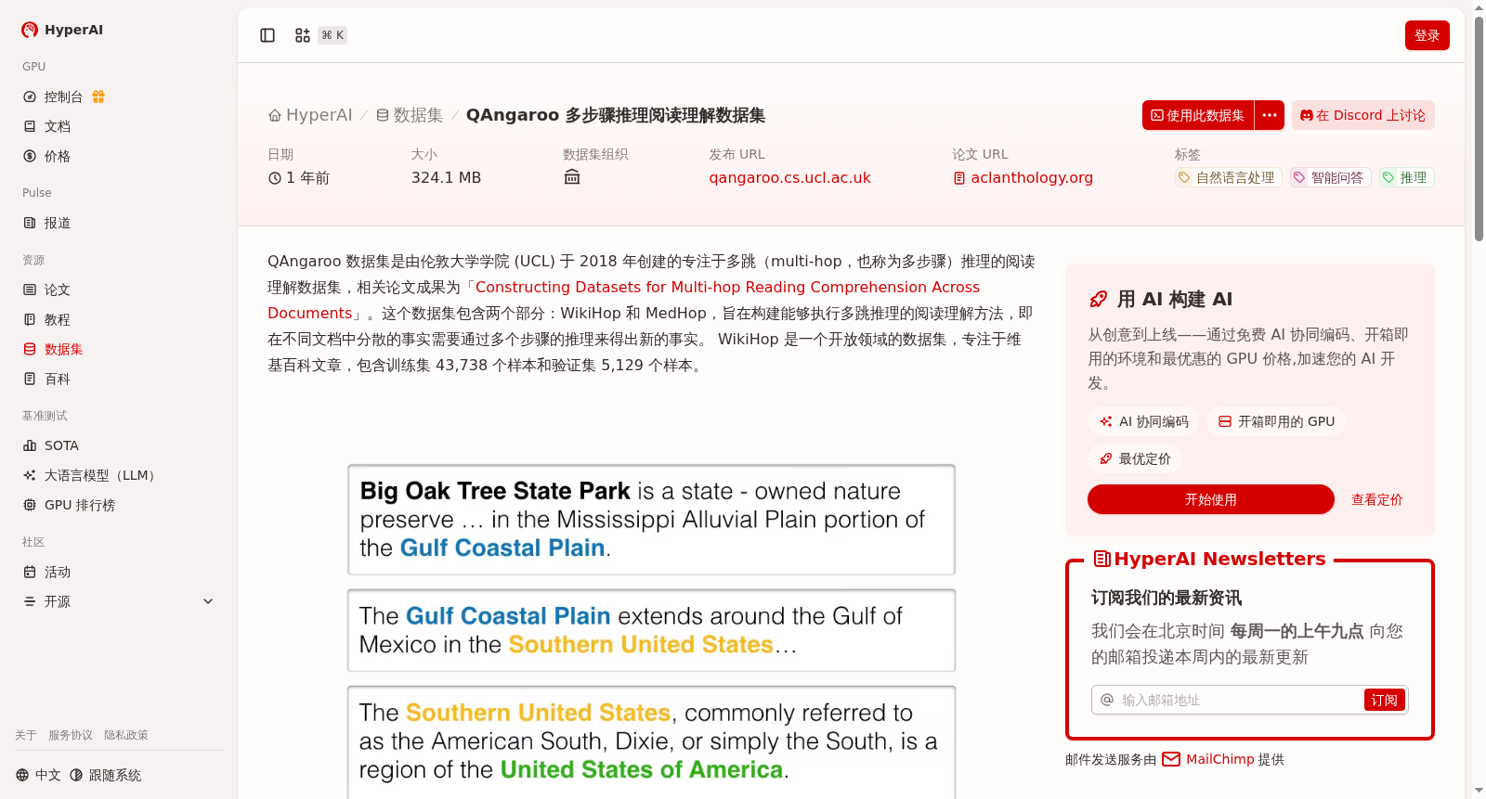Image resolution: width=1486 pixels, height=799 pixels.
Task: Click the 登录 button
Action: pos(1427,35)
